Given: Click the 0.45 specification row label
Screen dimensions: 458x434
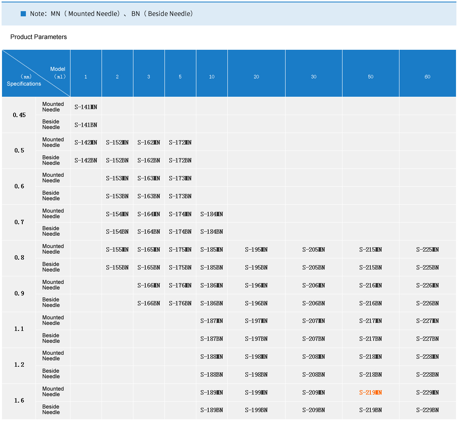Looking at the screenshot, I should pyautogui.click(x=19, y=115).
